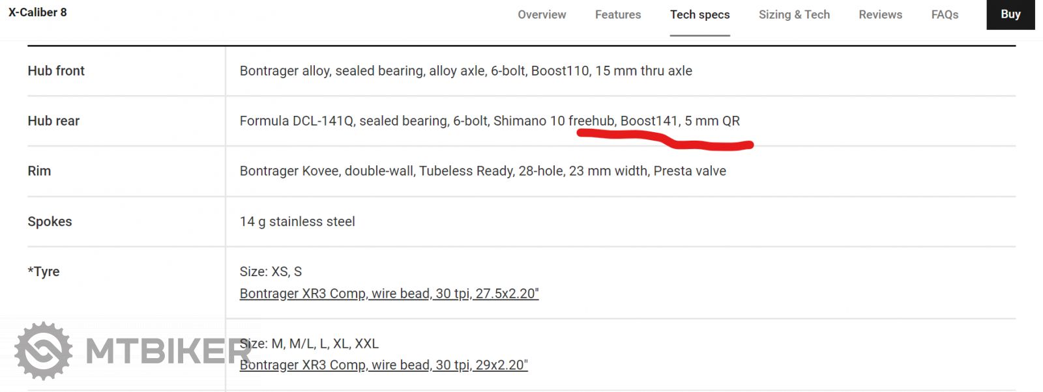The width and height of the screenshot is (1043, 392).
Task: Open the Reviews section tab
Action: click(x=880, y=14)
